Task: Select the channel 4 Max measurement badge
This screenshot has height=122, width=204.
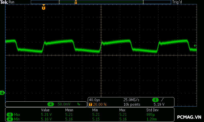Action: (x=10, y=115)
